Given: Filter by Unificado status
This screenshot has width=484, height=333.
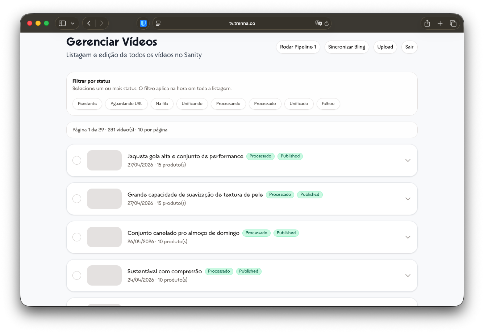Looking at the screenshot, I should tap(299, 104).
